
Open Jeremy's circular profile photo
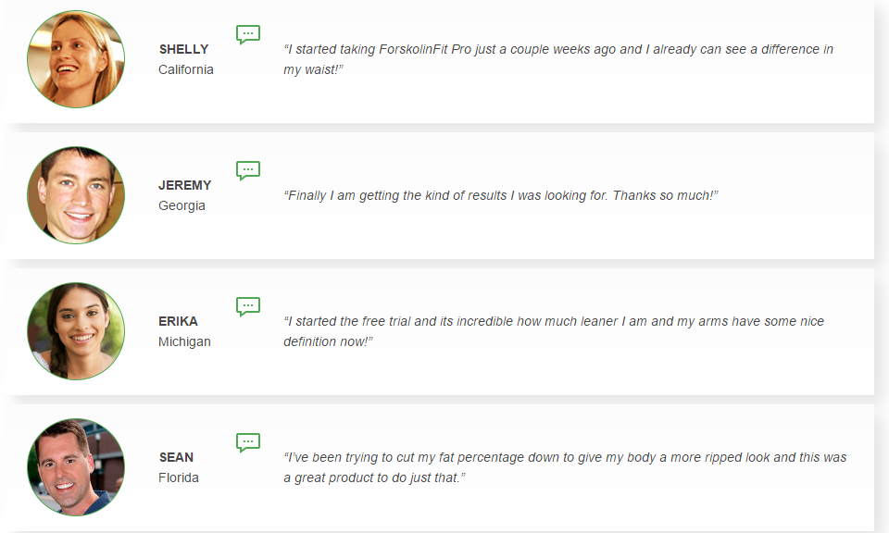tap(76, 195)
